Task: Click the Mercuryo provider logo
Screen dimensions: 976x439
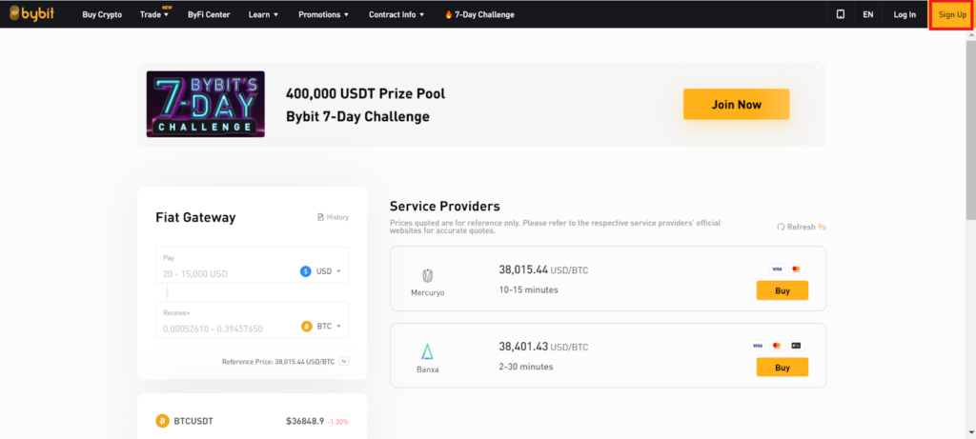Action: tap(428, 277)
